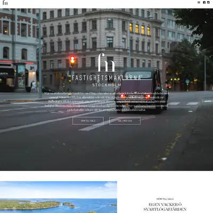Go home via the fm header logo
The width and height of the screenshot is (213, 213).
pos(5,3)
